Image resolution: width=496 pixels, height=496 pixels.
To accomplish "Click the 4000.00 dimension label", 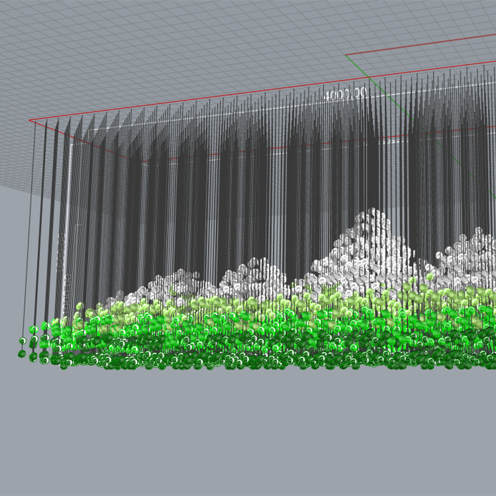I will [344, 94].
